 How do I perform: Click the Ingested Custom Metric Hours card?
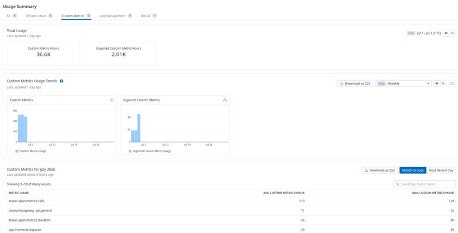[119, 53]
